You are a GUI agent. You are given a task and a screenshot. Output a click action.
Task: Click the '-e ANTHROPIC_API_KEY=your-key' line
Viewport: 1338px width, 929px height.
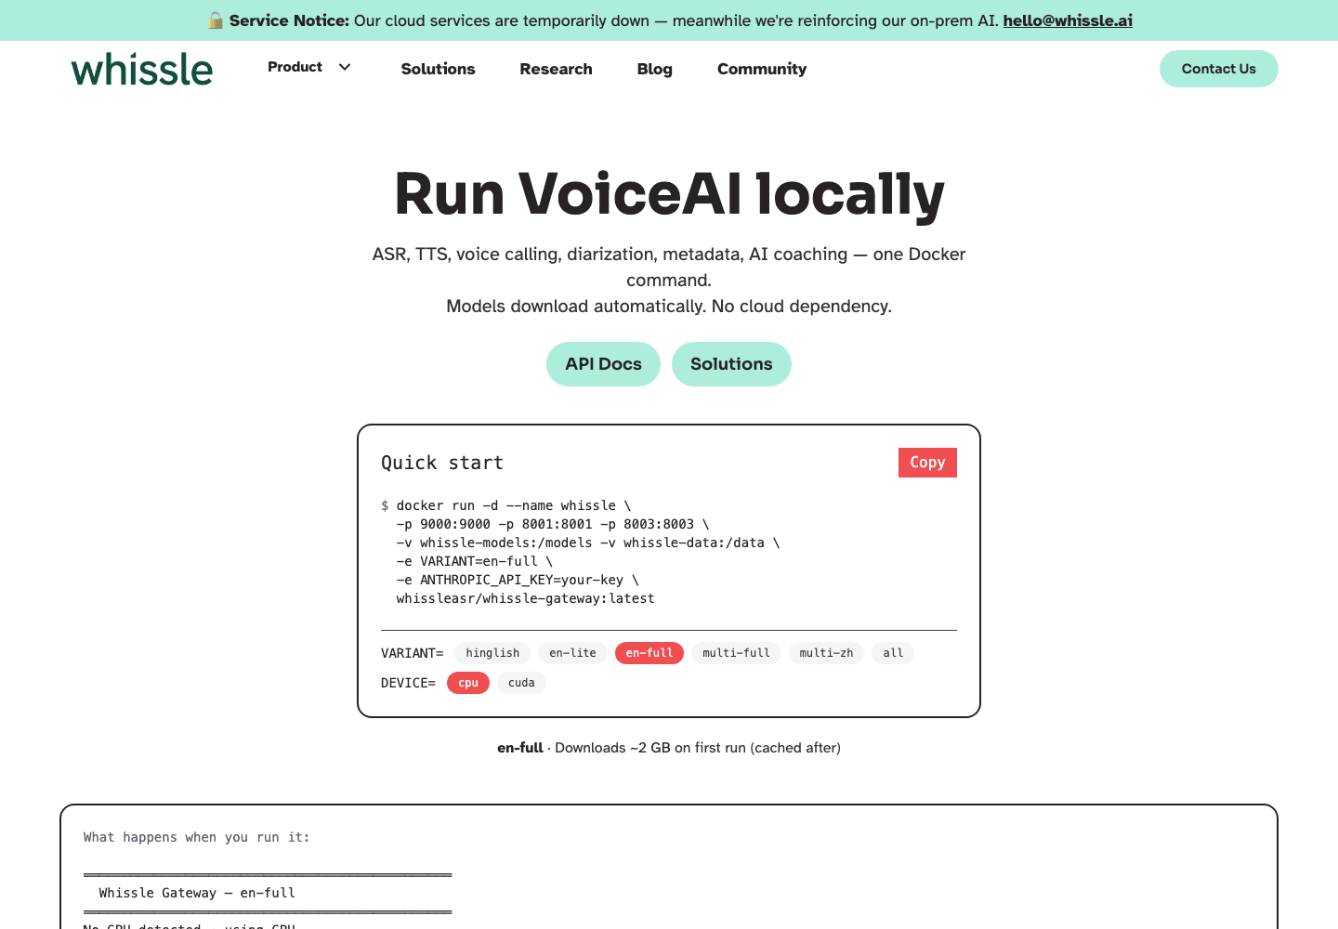[518, 580]
